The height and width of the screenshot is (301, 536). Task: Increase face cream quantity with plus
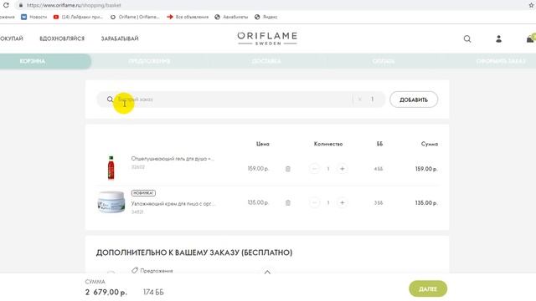(343, 202)
